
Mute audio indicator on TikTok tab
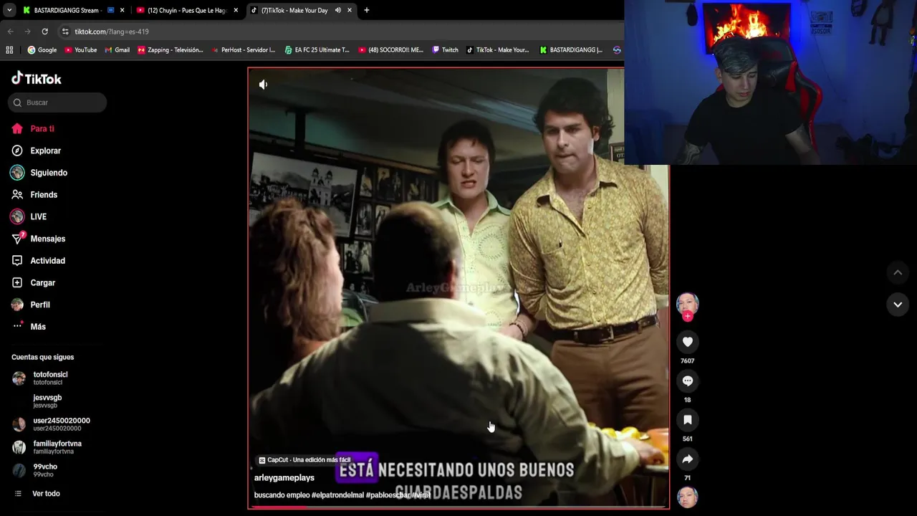coord(337,10)
